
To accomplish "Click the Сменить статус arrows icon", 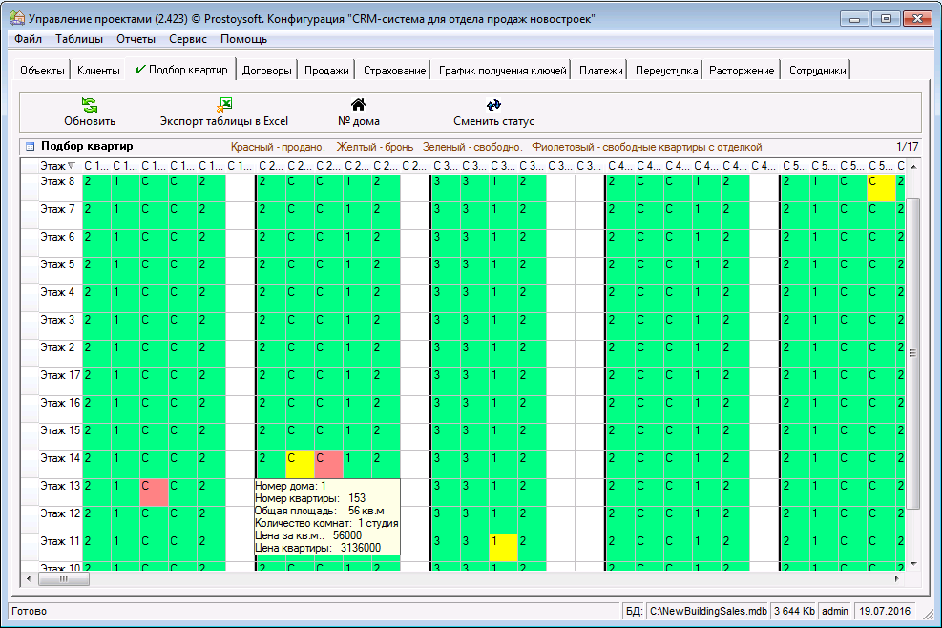I will pos(493,105).
